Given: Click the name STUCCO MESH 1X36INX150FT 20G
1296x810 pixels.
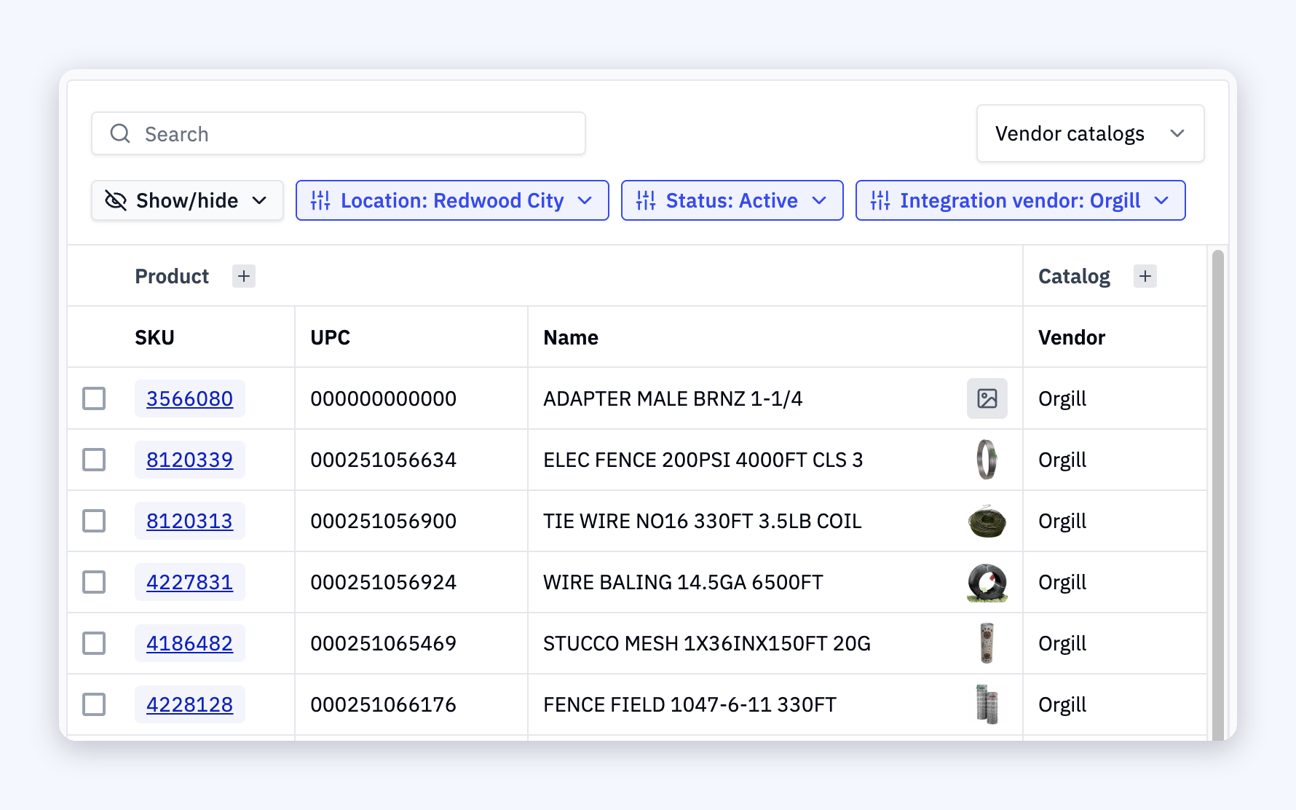Looking at the screenshot, I should point(707,643).
